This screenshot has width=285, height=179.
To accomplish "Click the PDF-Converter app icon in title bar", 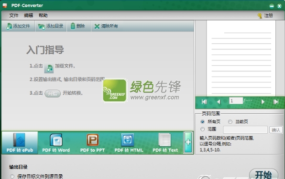I will click(5, 5).
